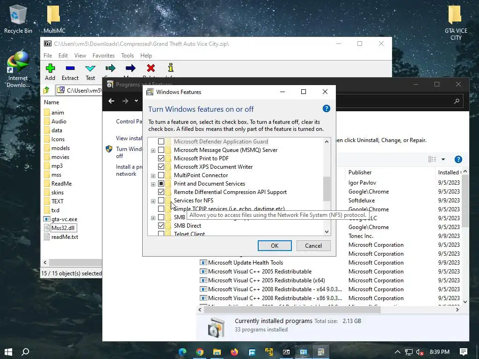Select the Audio folder in 7-Zip

coord(58,121)
